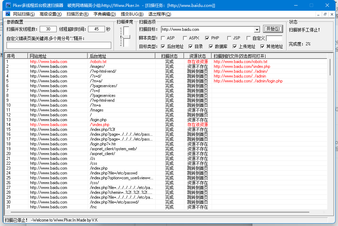338x226 pixels.
Task: Sort by the 后台地址 column header
Action: (121, 56)
